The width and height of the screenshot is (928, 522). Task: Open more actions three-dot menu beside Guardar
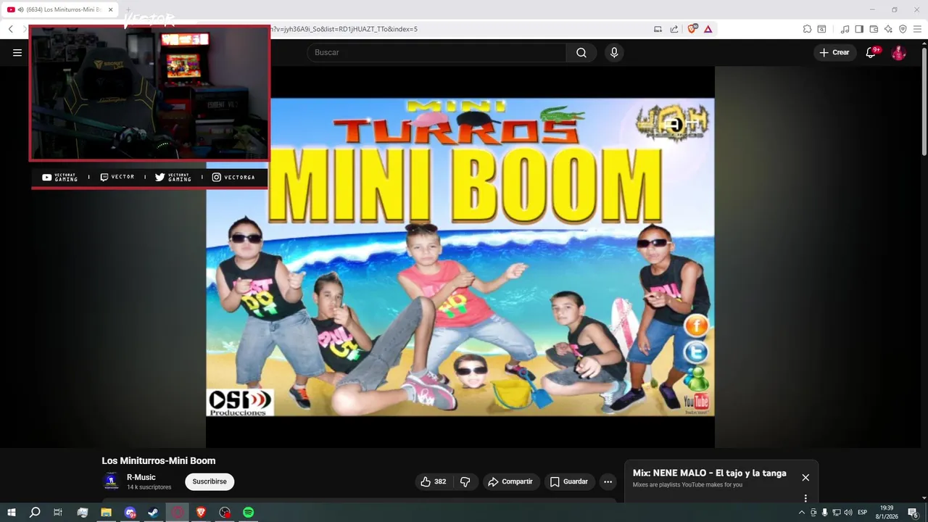tap(608, 481)
